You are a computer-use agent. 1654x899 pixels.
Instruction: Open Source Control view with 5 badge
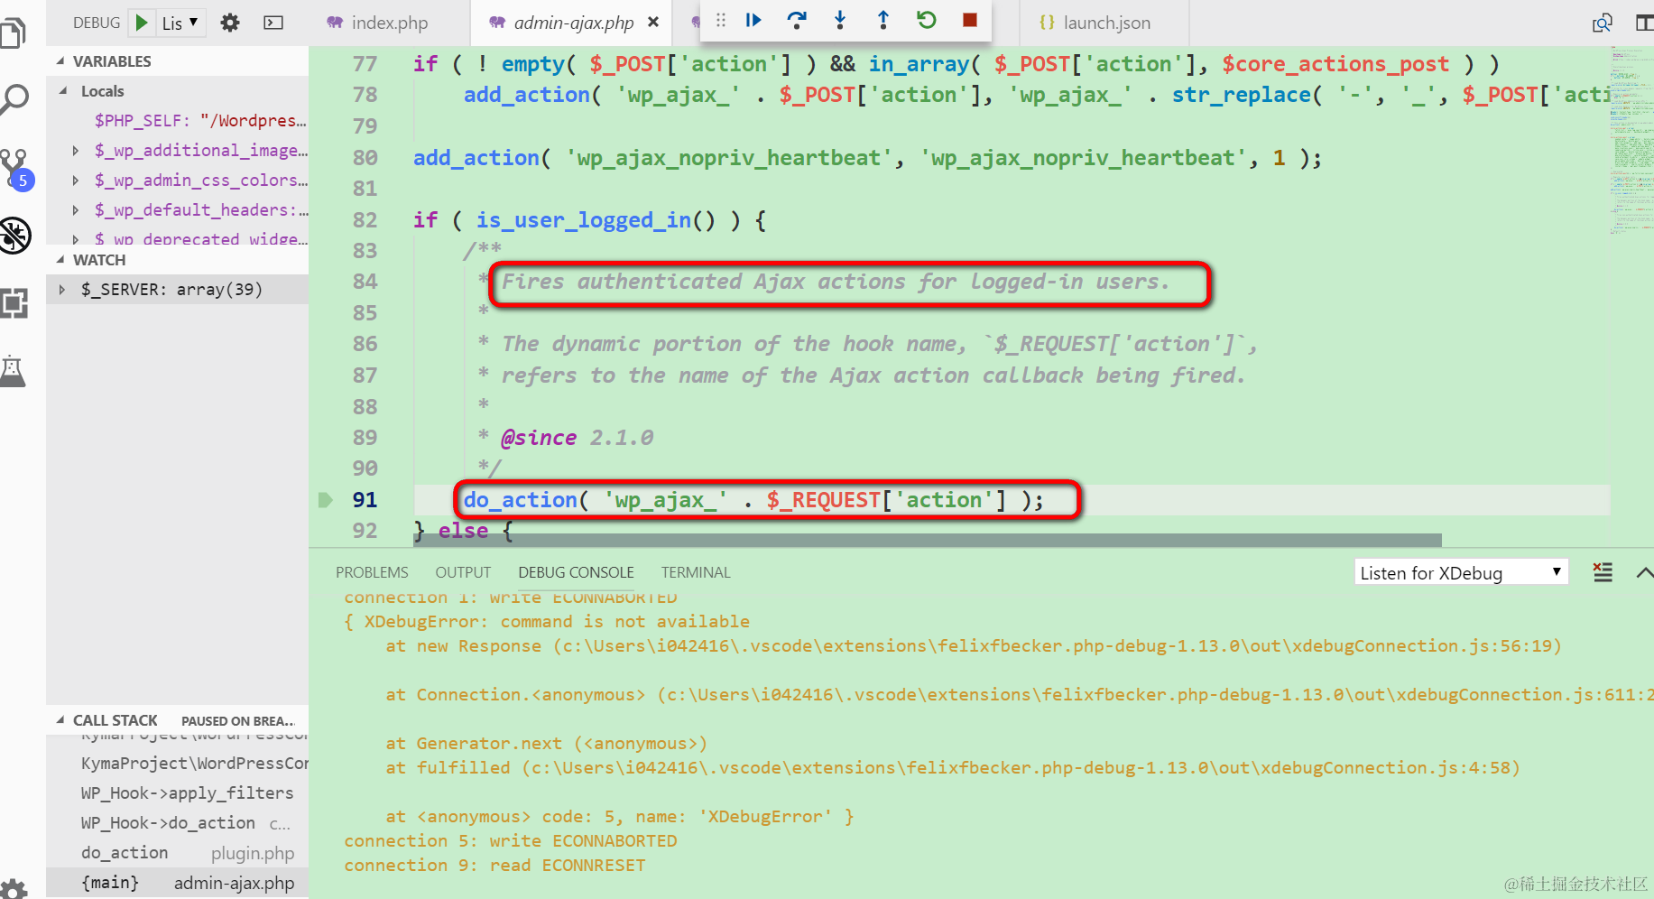point(15,169)
